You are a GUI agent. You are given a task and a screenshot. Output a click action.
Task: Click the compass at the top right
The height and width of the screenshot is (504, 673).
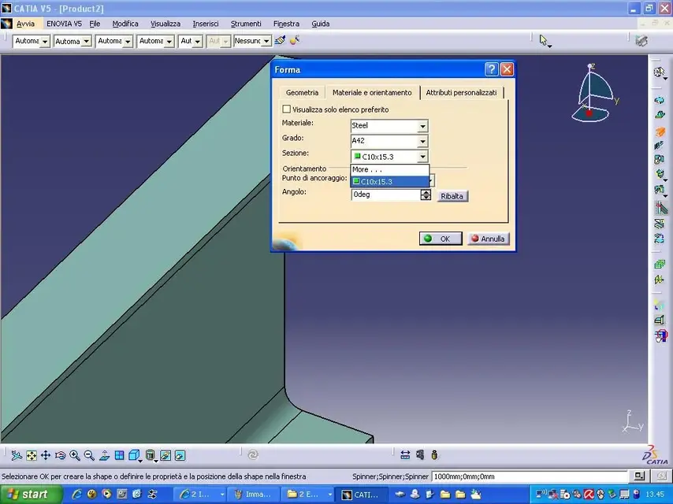[x=594, y=94]
